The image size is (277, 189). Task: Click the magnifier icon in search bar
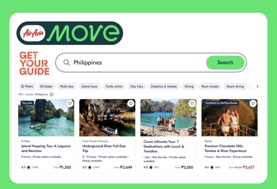point(67,62)
